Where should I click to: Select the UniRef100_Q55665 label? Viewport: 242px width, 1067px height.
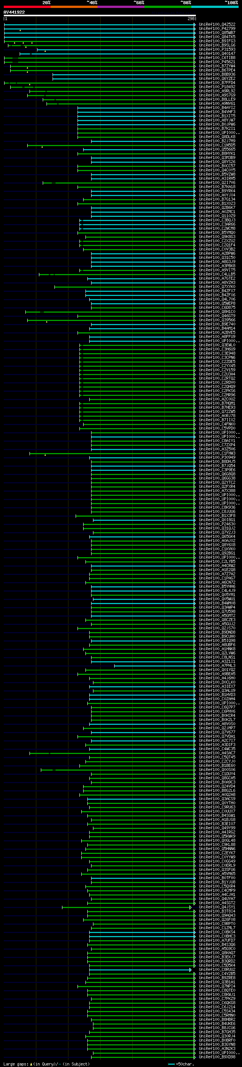tap(217, 150)
